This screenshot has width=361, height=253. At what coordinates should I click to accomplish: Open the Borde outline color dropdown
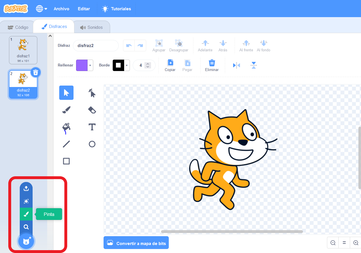[127, 65]
